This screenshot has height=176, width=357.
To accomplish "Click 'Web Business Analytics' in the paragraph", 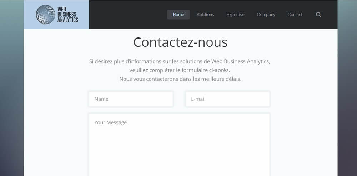I will [240, 61].
